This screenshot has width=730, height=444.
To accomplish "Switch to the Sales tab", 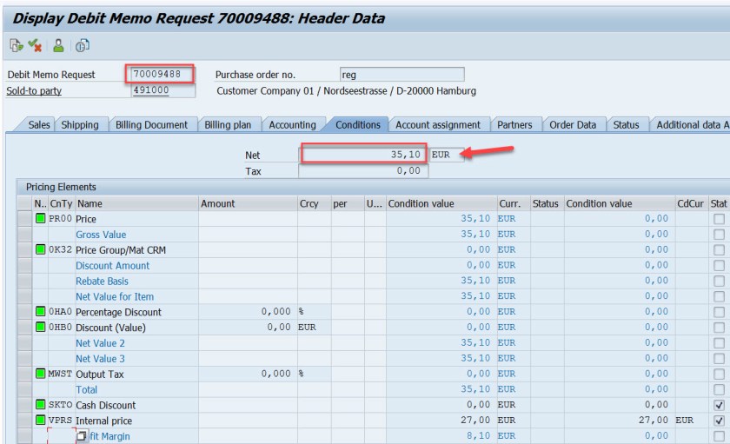I will 38,125.
